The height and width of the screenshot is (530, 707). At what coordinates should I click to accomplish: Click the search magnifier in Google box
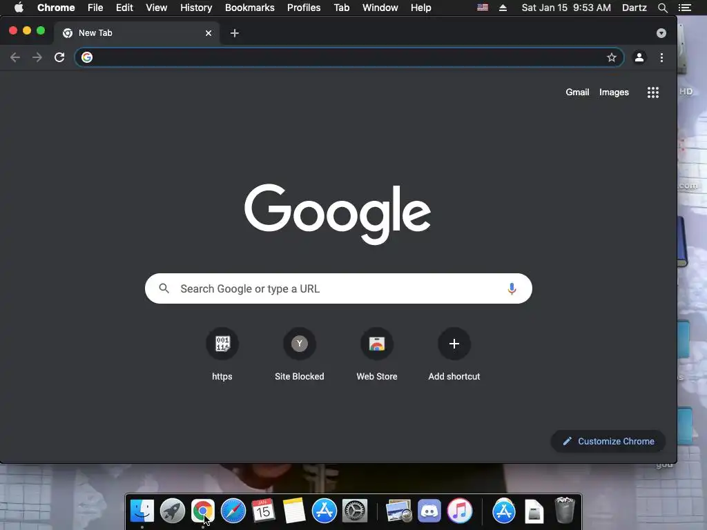(x=164, y=288)
